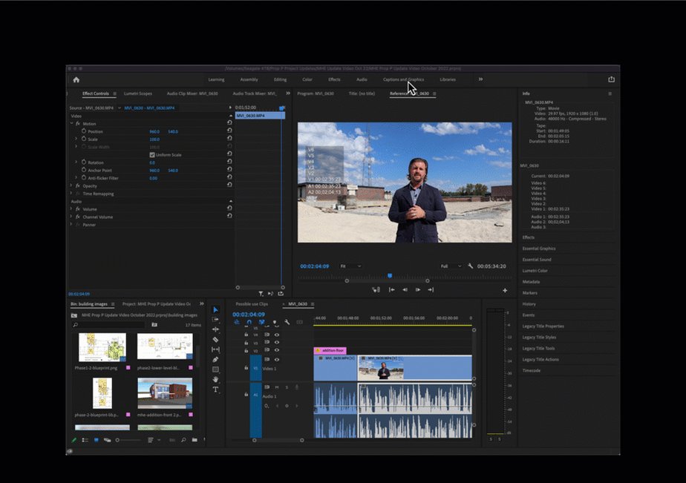Switch to Possible use Clips sequence tab
The image size is (686, 483).
pos(252,303)
